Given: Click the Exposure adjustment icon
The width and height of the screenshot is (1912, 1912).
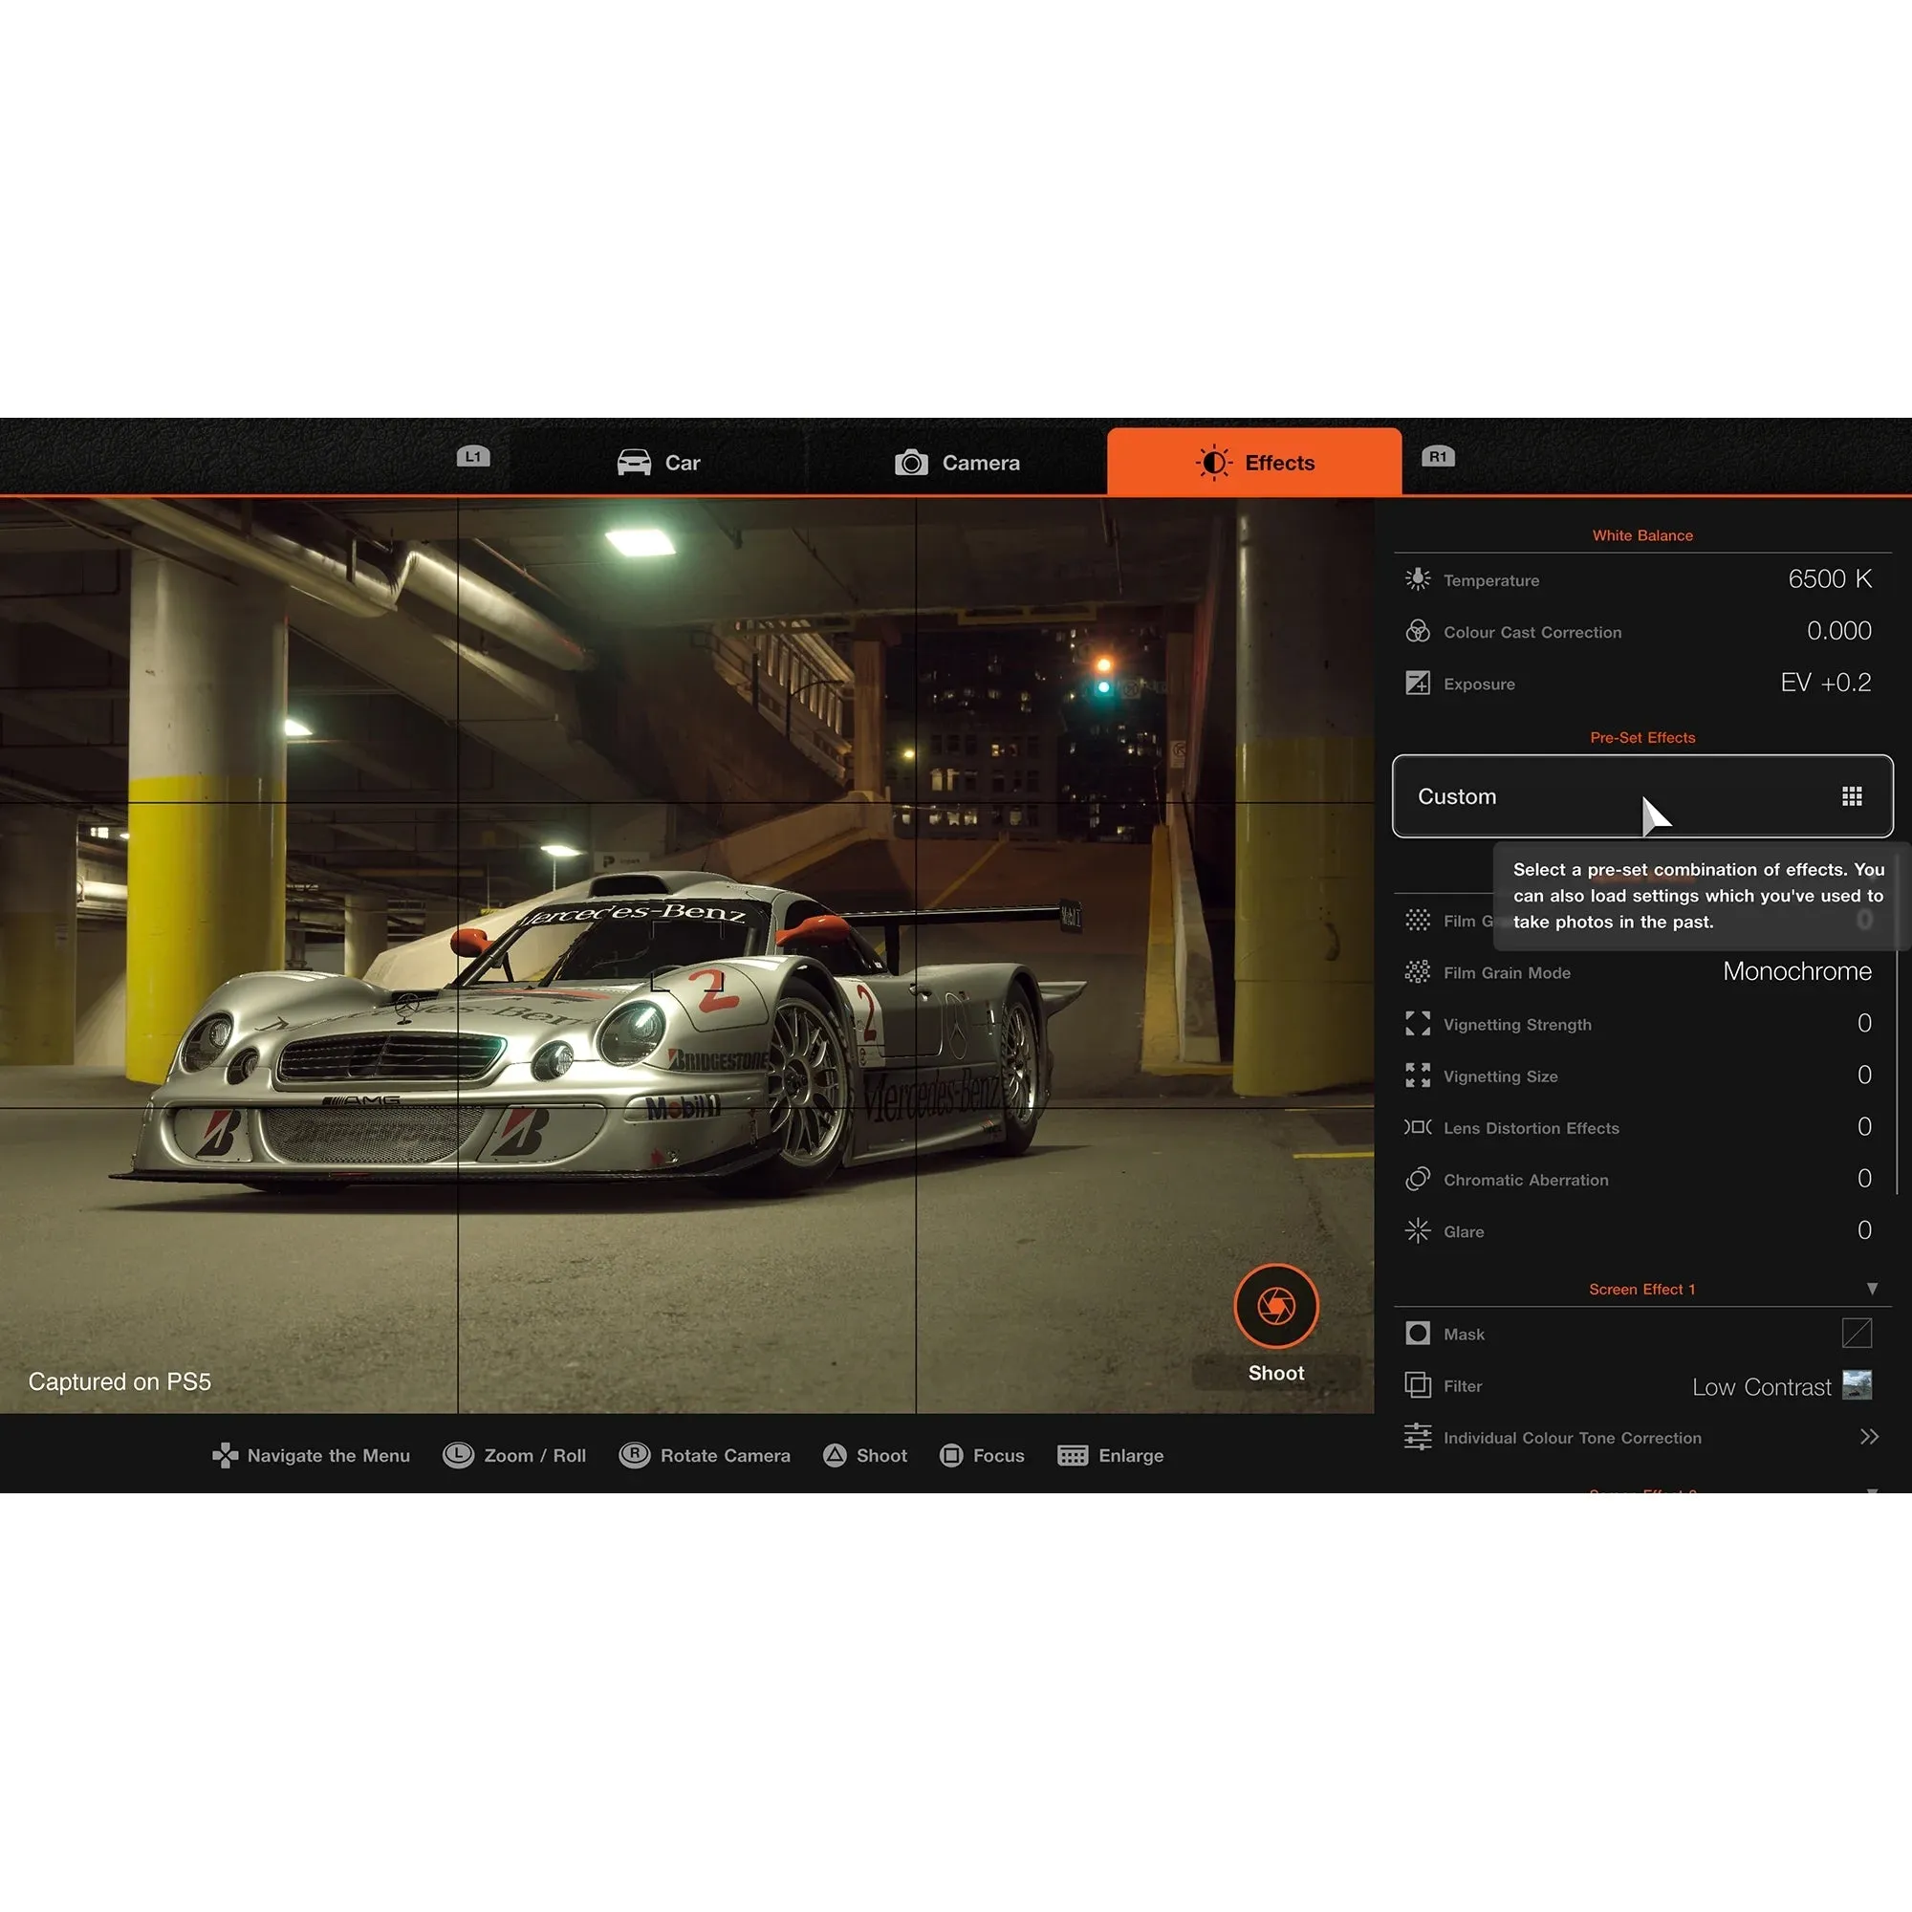Looking at the screenshot, I should pos(1418,683).
